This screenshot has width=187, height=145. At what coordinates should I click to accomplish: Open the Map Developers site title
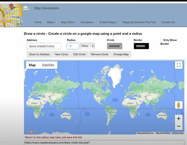pyautogui.click(x=47, y=8)
